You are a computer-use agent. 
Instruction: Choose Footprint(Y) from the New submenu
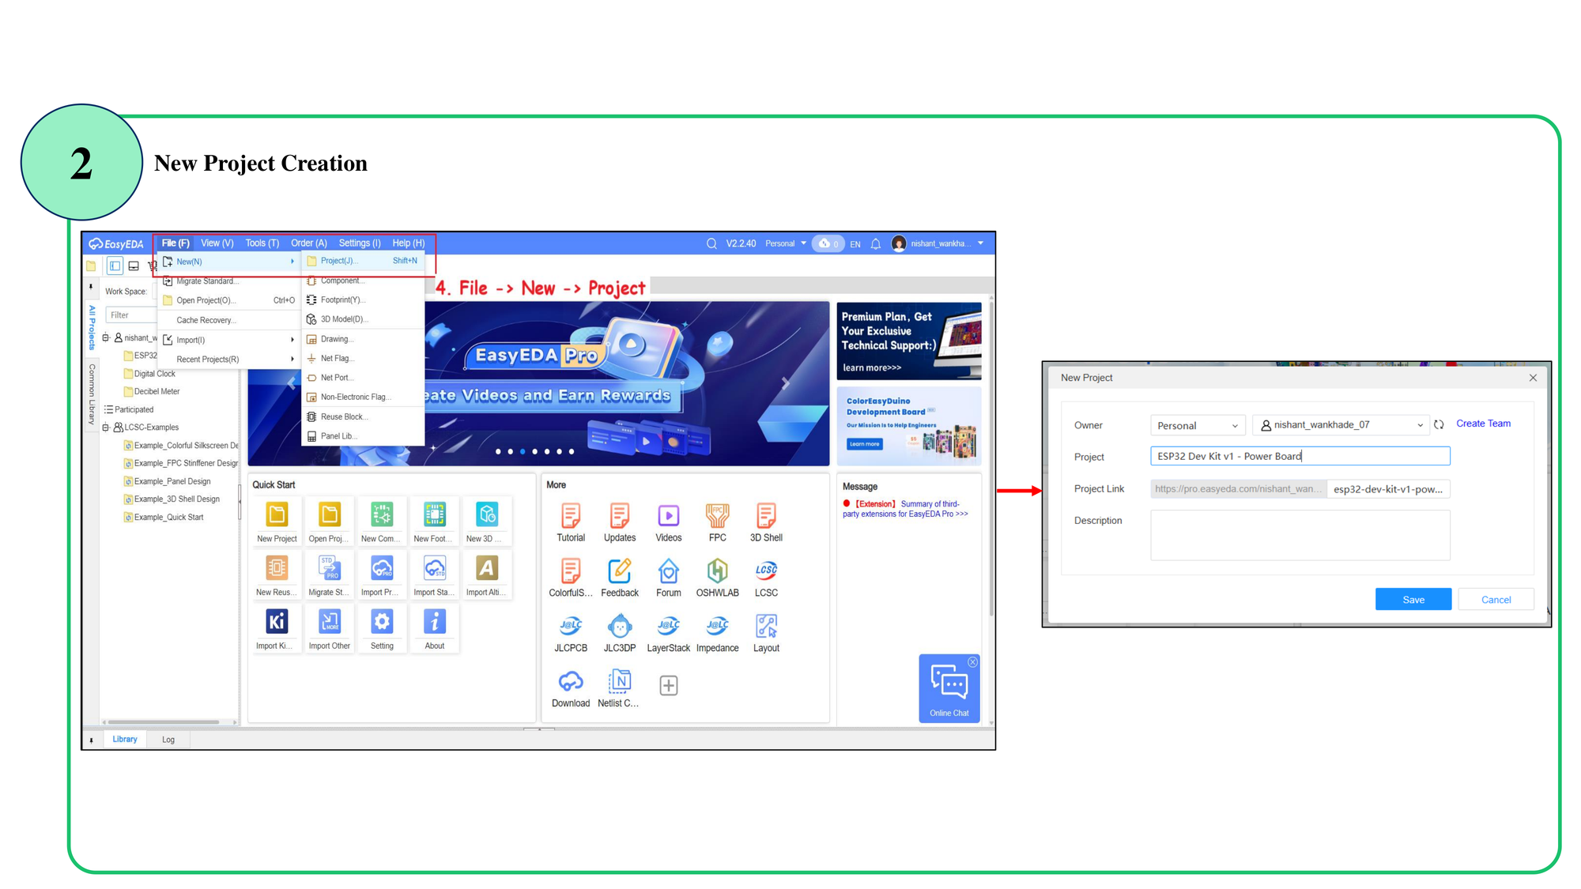364,300
